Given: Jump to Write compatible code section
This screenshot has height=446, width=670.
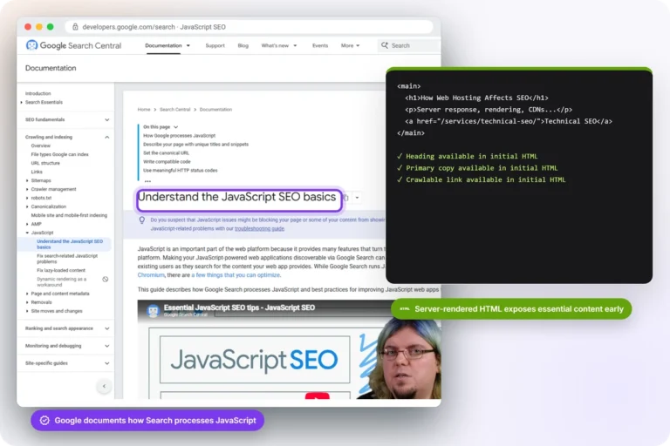Looking at the screenshot, I should tap(167, 161).
